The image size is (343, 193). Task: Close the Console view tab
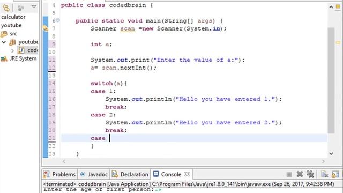[x=187, y=174]
